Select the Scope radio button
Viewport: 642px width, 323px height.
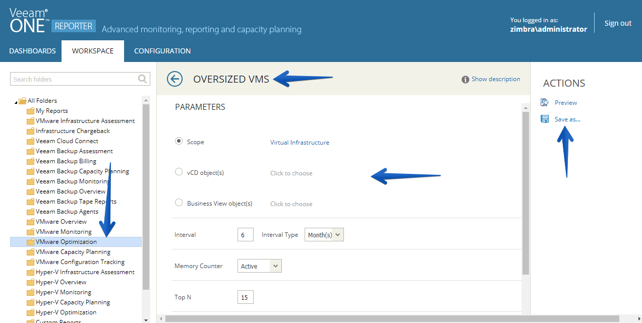click(179, 142)
